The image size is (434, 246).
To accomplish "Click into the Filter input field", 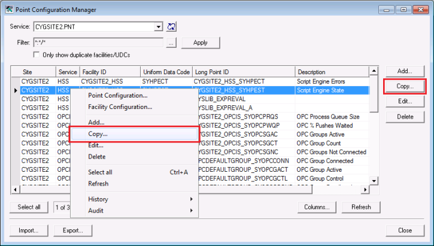I will click(x=98, y=42).
